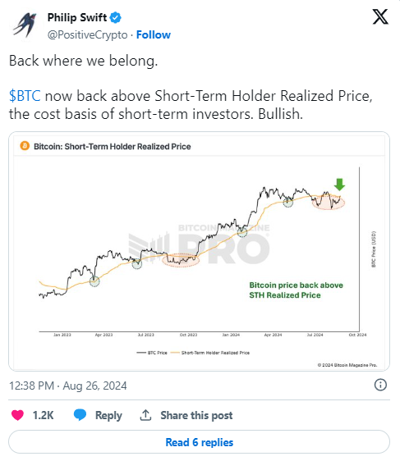Click the blue reply bubble icon

[80, 415]
